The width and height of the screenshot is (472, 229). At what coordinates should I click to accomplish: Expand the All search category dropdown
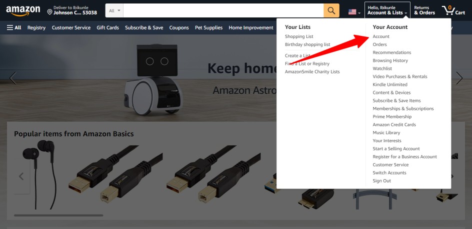(114, 10)
